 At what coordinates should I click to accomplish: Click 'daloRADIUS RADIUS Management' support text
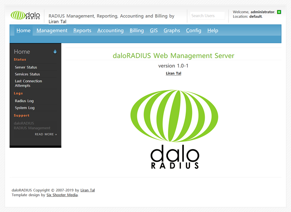32,126
